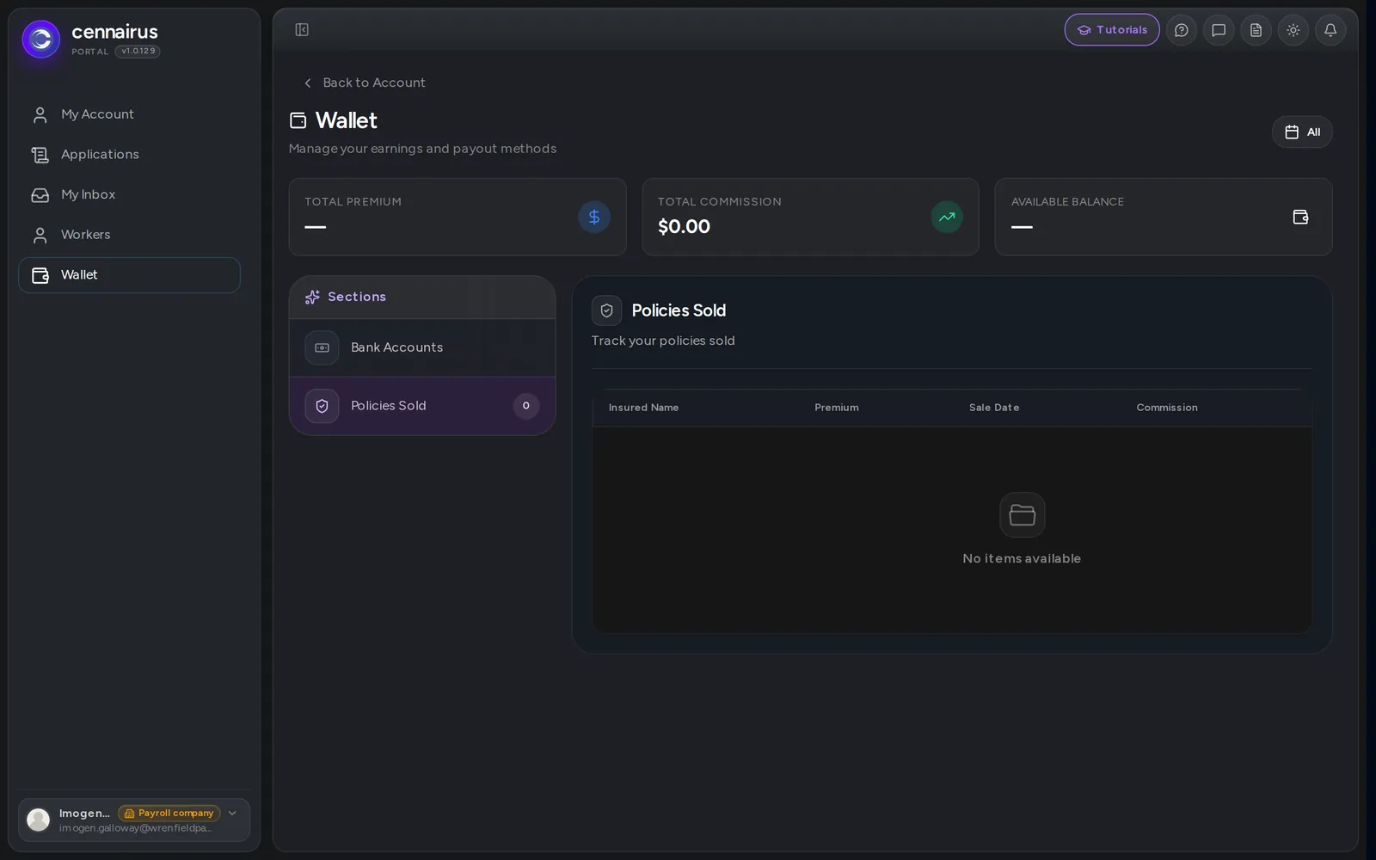Open the notifications bell

point(1330,30)
